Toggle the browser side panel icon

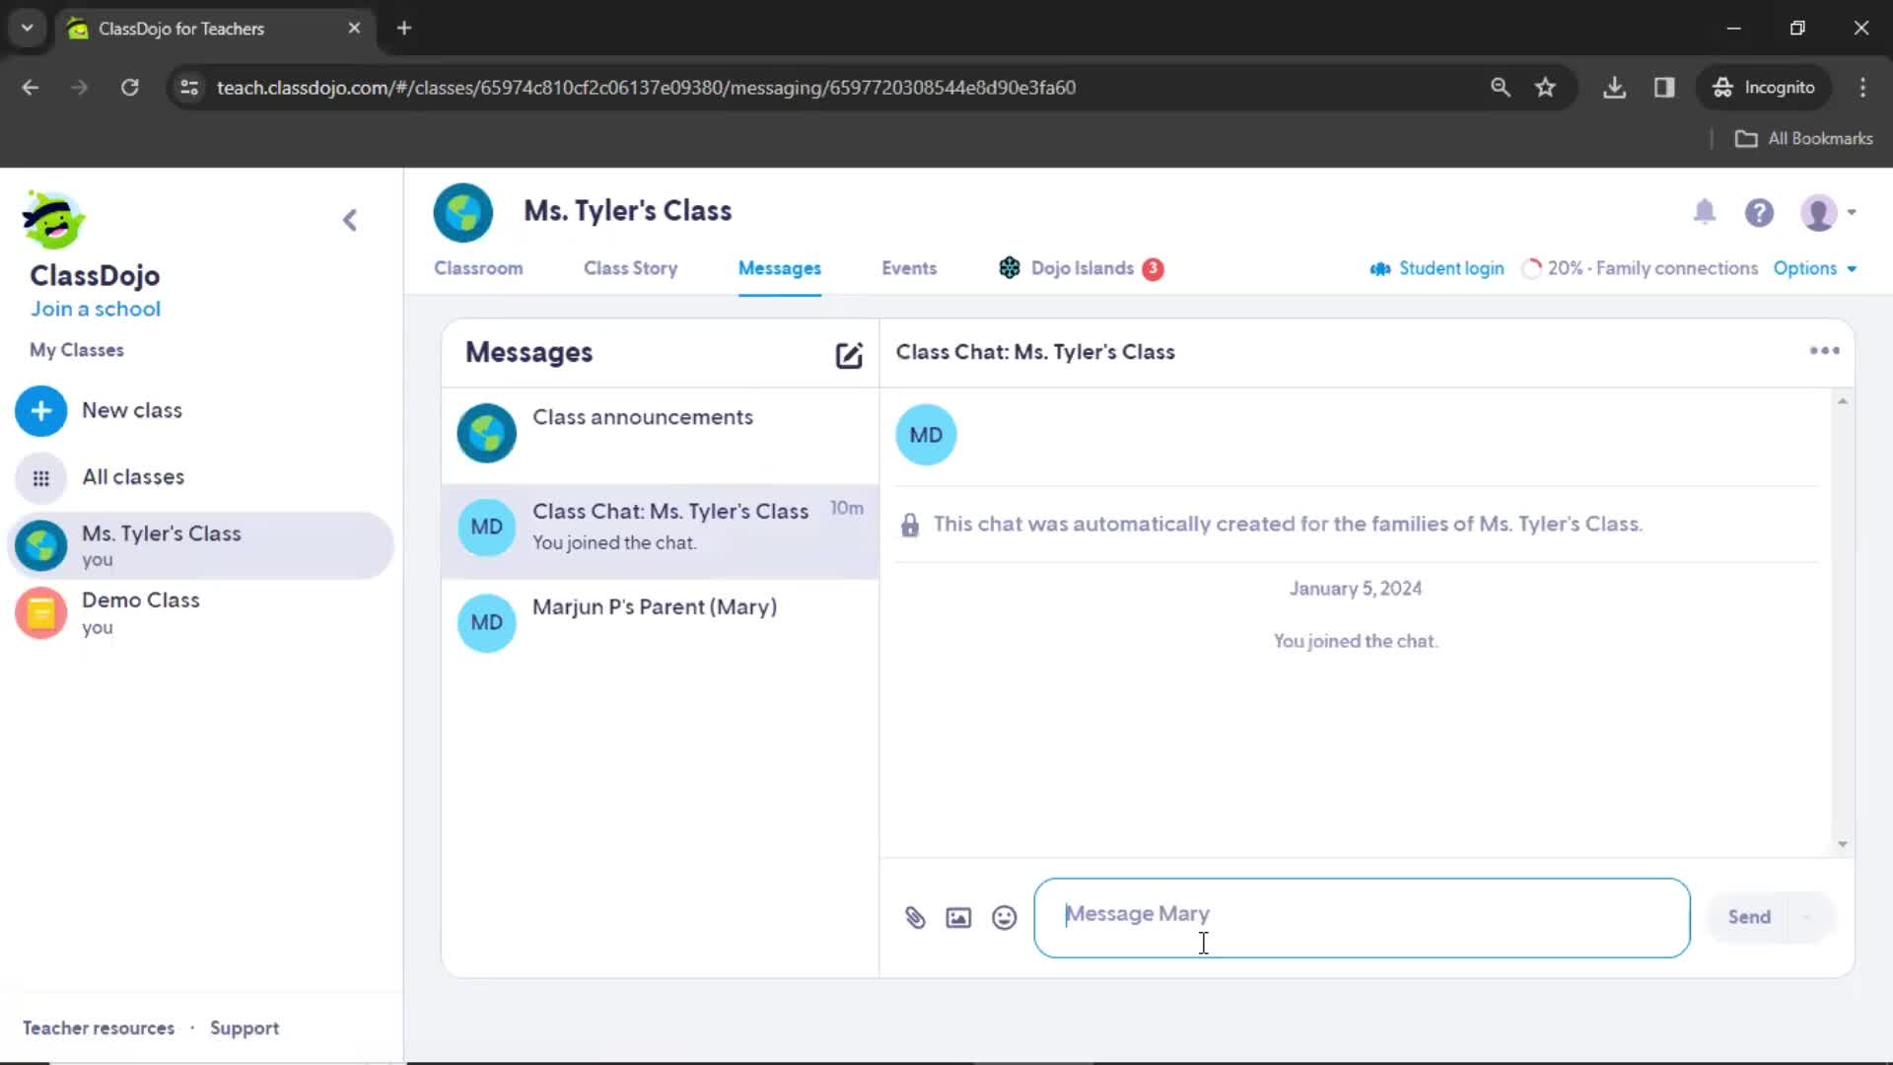point(1664,88)
